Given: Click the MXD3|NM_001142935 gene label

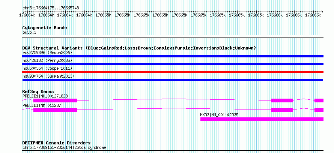Looking at the screenshot, I should point(220,115).
